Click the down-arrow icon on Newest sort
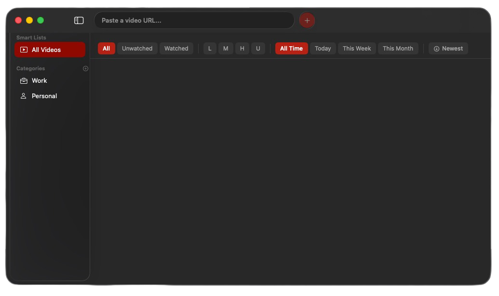Screen dimensions: 499x296 click(436, 49)
